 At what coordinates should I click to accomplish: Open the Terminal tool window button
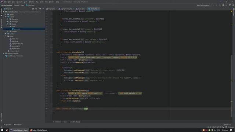pyautogui.click(x=18, y=125)
